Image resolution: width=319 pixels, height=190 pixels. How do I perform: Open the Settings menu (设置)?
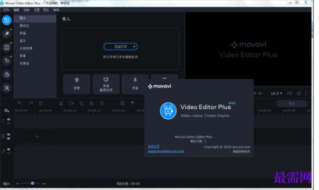pyautogui.click(x=37, y=10)
